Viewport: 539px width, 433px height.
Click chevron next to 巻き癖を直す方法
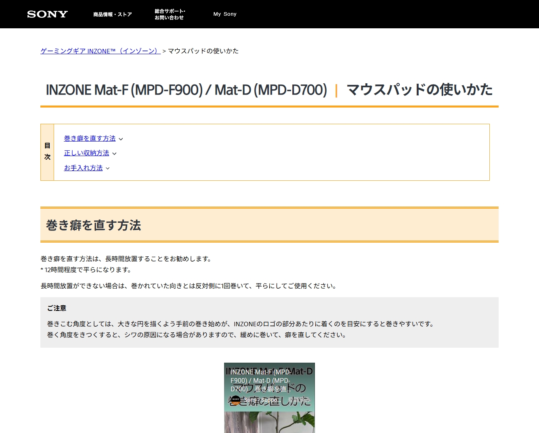point(121,139)
